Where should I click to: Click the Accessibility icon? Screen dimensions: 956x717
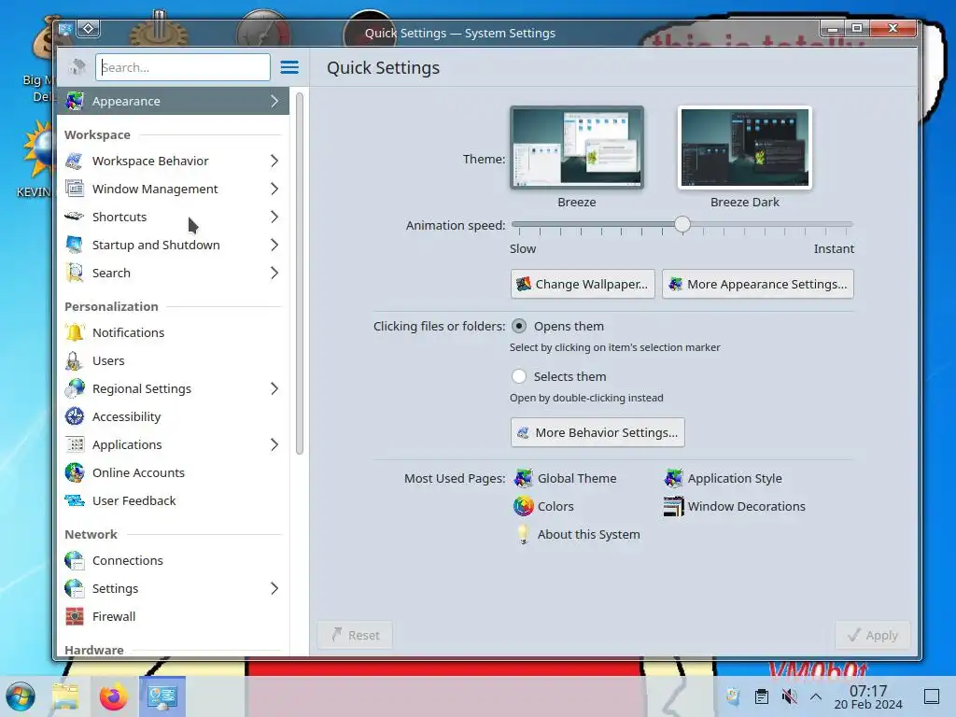click(75, 417)
